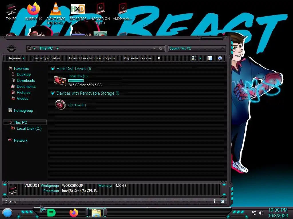Click '2 items' status bar text
This screenshot has width=293, height=219.
pyautogui.click(x=11, y=201)
